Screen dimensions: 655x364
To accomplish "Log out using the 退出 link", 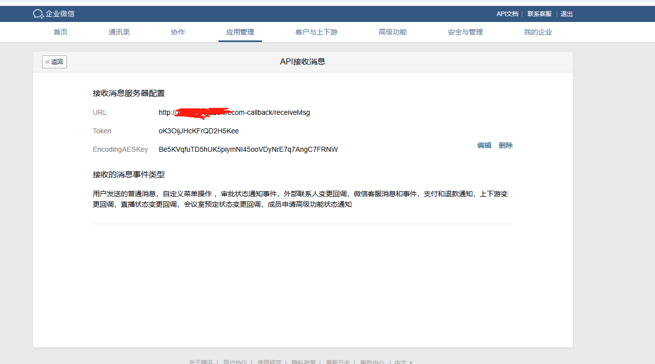I will pyautogui.click(x=566, y=13).
